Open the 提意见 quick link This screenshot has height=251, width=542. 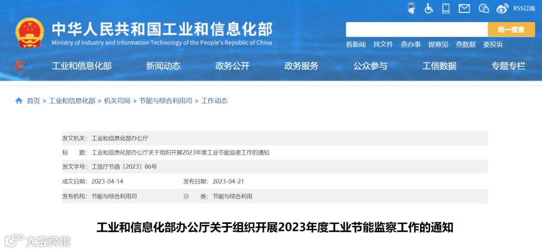pos(438,44)
